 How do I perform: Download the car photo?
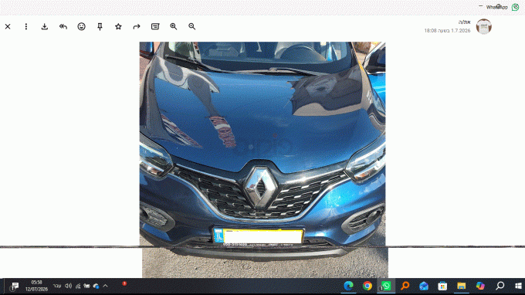tap(45, 26)
